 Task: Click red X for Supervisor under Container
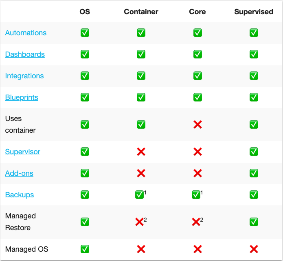pos(141,152)
